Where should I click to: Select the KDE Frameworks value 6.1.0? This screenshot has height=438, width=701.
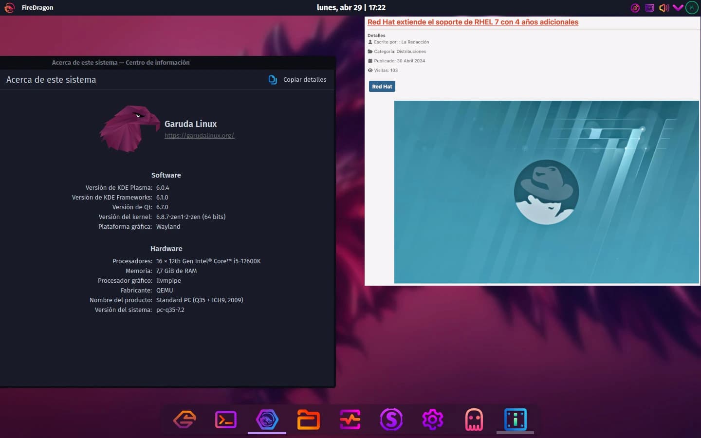[x=162, y=198]
